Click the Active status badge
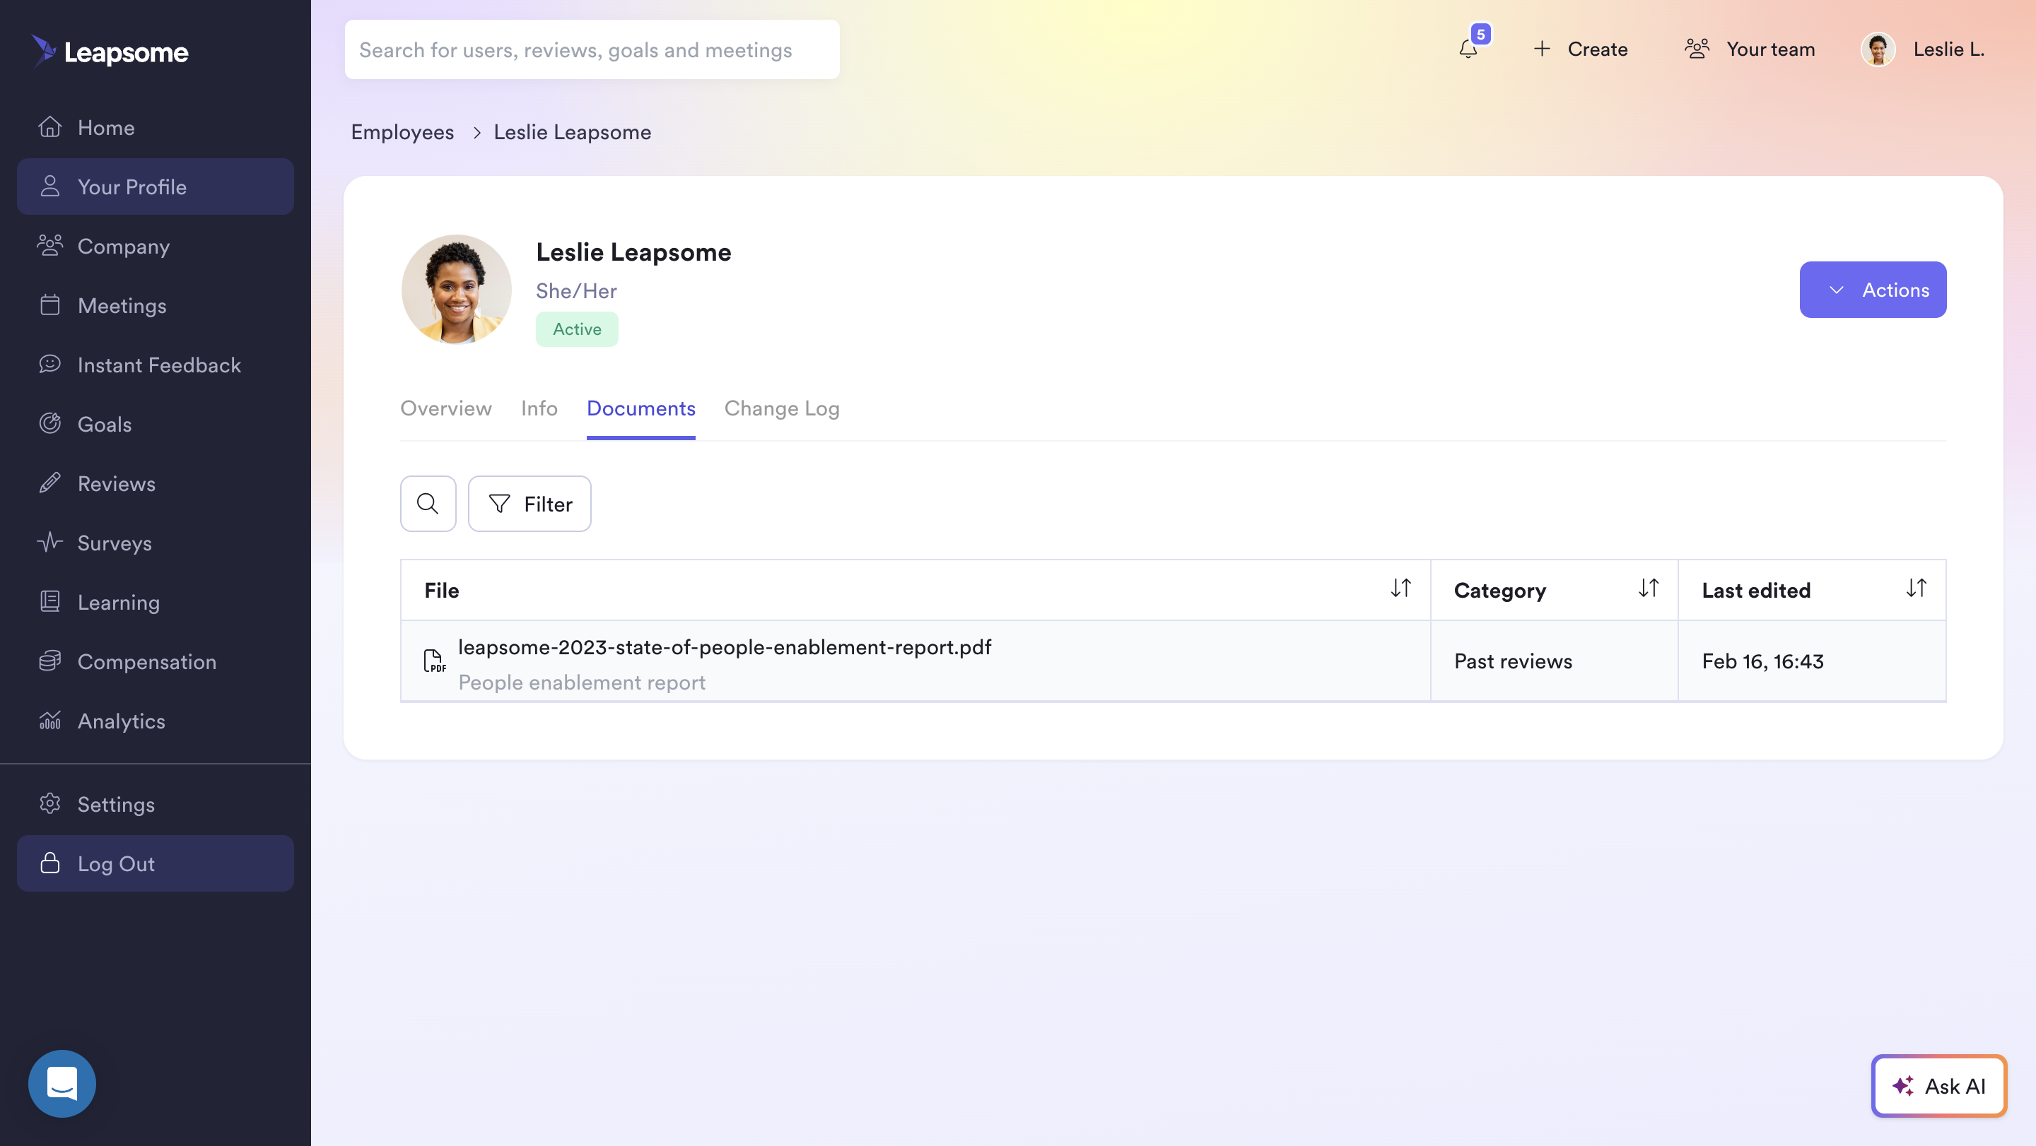 (577, 329)
